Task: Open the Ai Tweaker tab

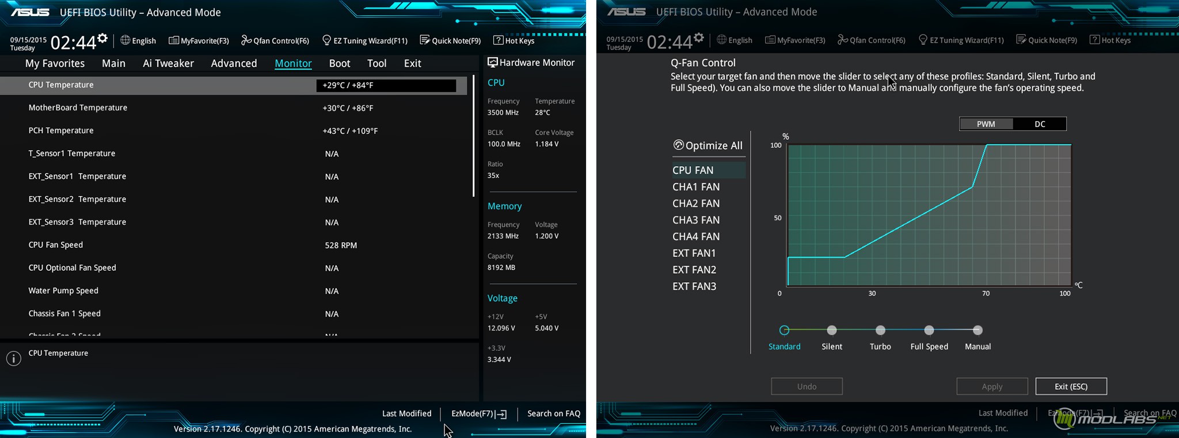Action: point(168,63)
